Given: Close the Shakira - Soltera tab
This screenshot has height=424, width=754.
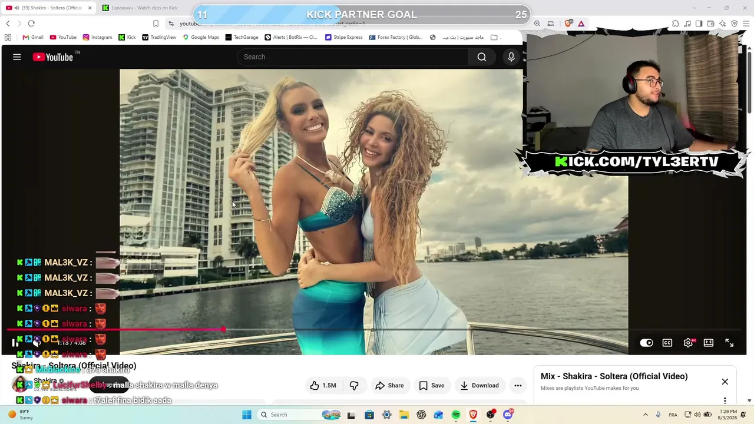Looking at the screenshot, I should coord(90,8).
